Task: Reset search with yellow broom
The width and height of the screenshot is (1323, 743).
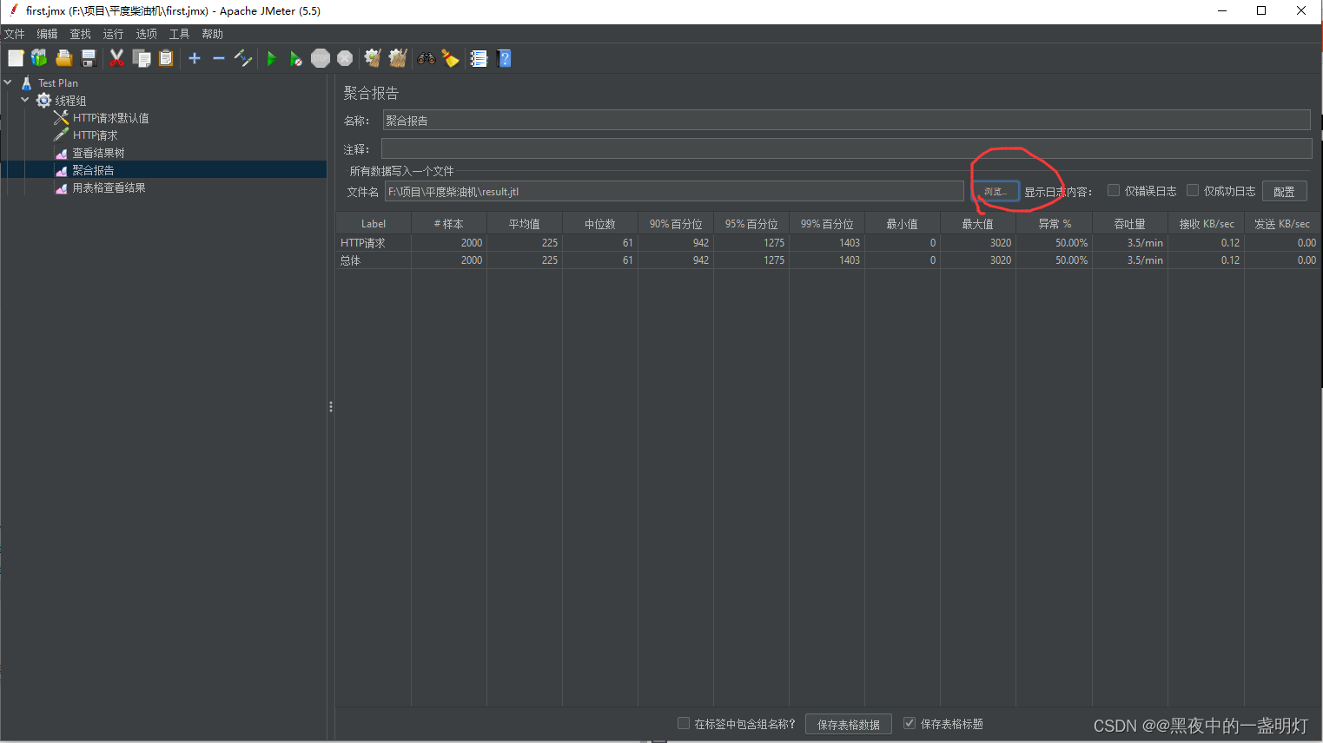Action: [x=450, y=58]
